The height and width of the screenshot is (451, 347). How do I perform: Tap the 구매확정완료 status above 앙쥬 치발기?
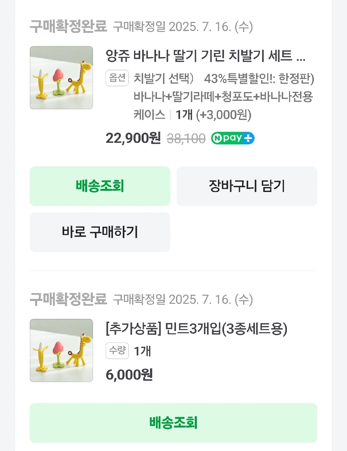[x=68, y=27]
